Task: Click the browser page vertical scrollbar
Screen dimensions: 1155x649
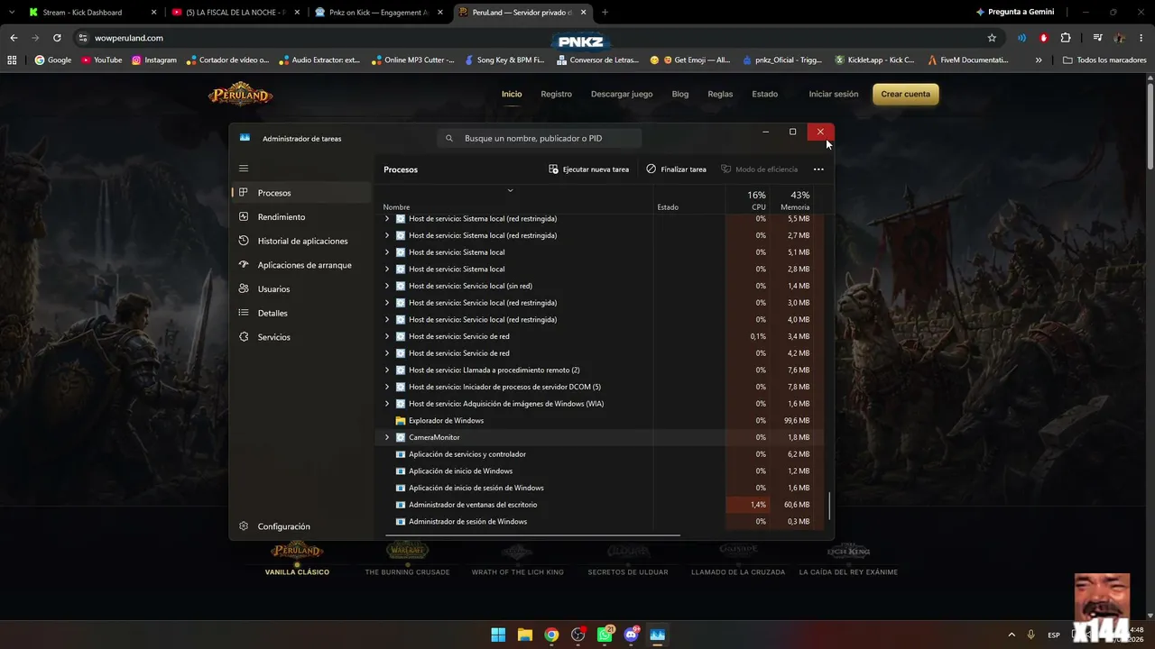Action: (1149, 126)
